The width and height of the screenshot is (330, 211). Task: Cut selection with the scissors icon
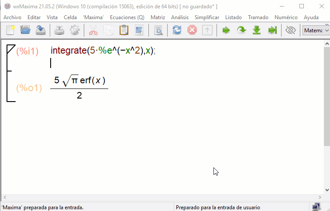pyautogui.click(x=93, y=30)
